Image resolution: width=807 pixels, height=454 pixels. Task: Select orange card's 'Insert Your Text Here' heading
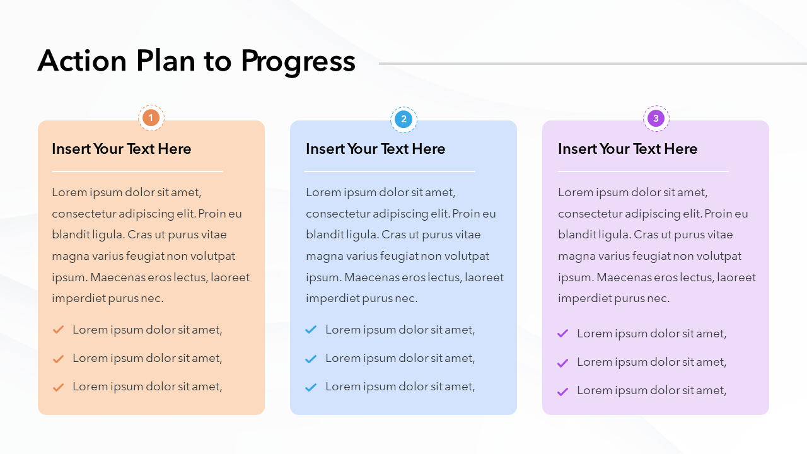click(121, 149)
